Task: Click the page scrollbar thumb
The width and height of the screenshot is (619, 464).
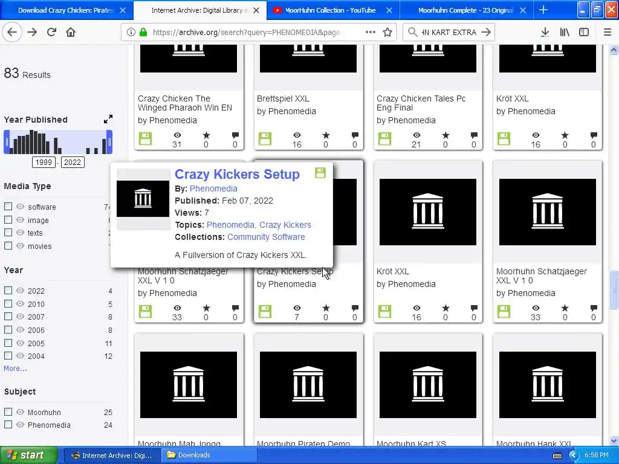Action: pos(614,289)
